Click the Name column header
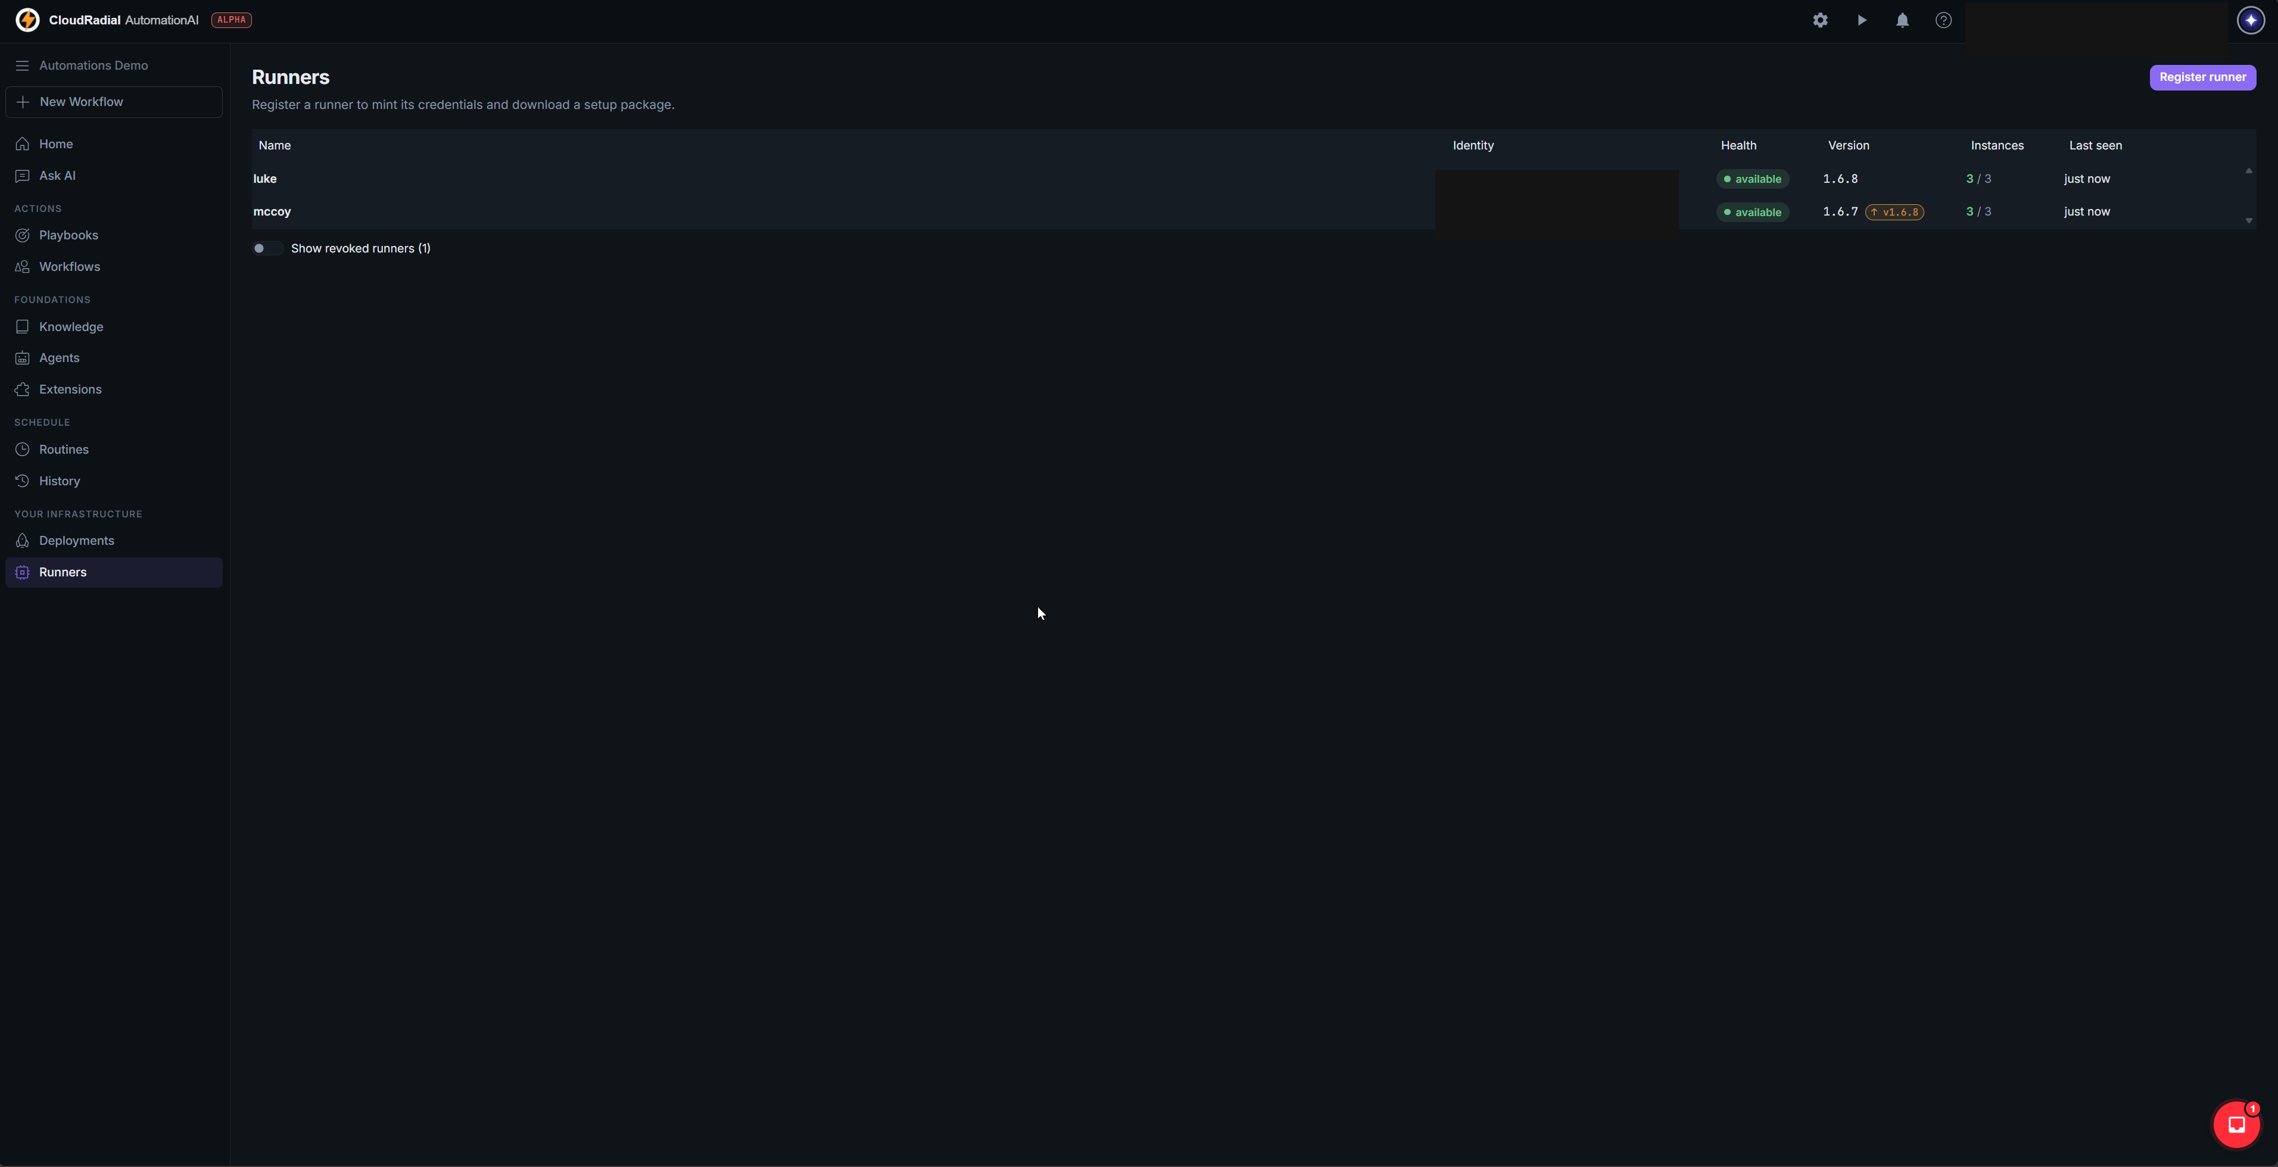Viewport: 2278px width, 1167px height. coord(274,146)
